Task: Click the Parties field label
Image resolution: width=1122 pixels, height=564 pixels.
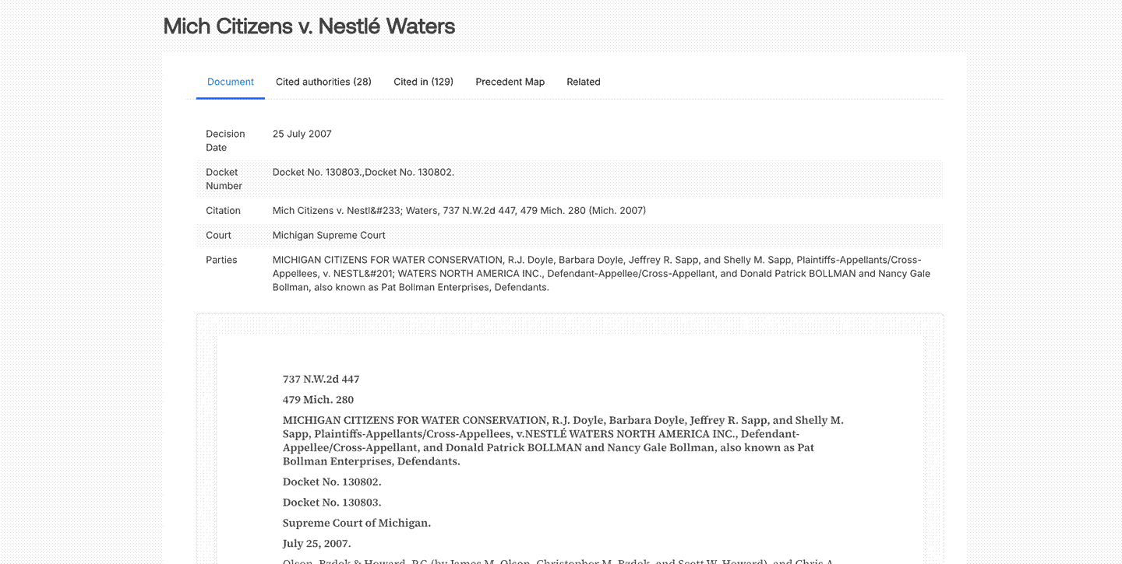Action: [221, 260]
